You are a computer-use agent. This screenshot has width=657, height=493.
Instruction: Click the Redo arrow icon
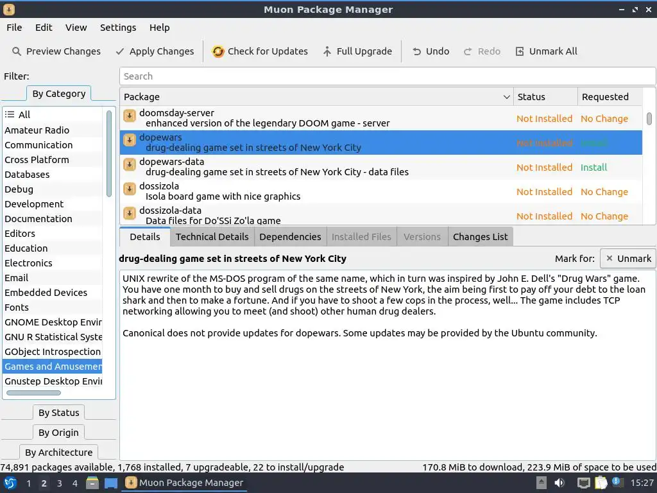468,51
